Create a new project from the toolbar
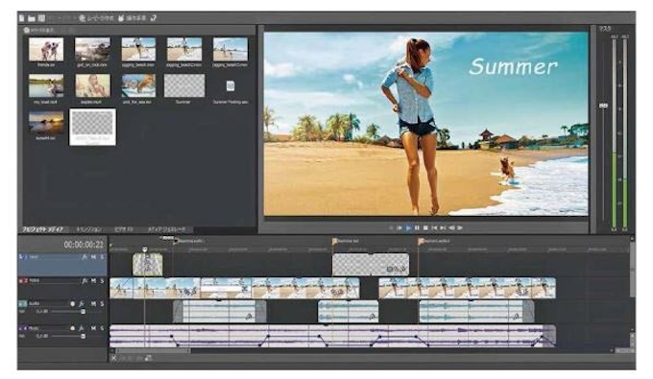653x379 pixels. [22, 18]
